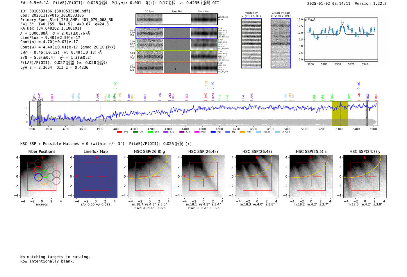Image resolution: width=407 pixels, height=277 pixels.
Task: Open the With Sky cutout image
Action: pos(251,43)
